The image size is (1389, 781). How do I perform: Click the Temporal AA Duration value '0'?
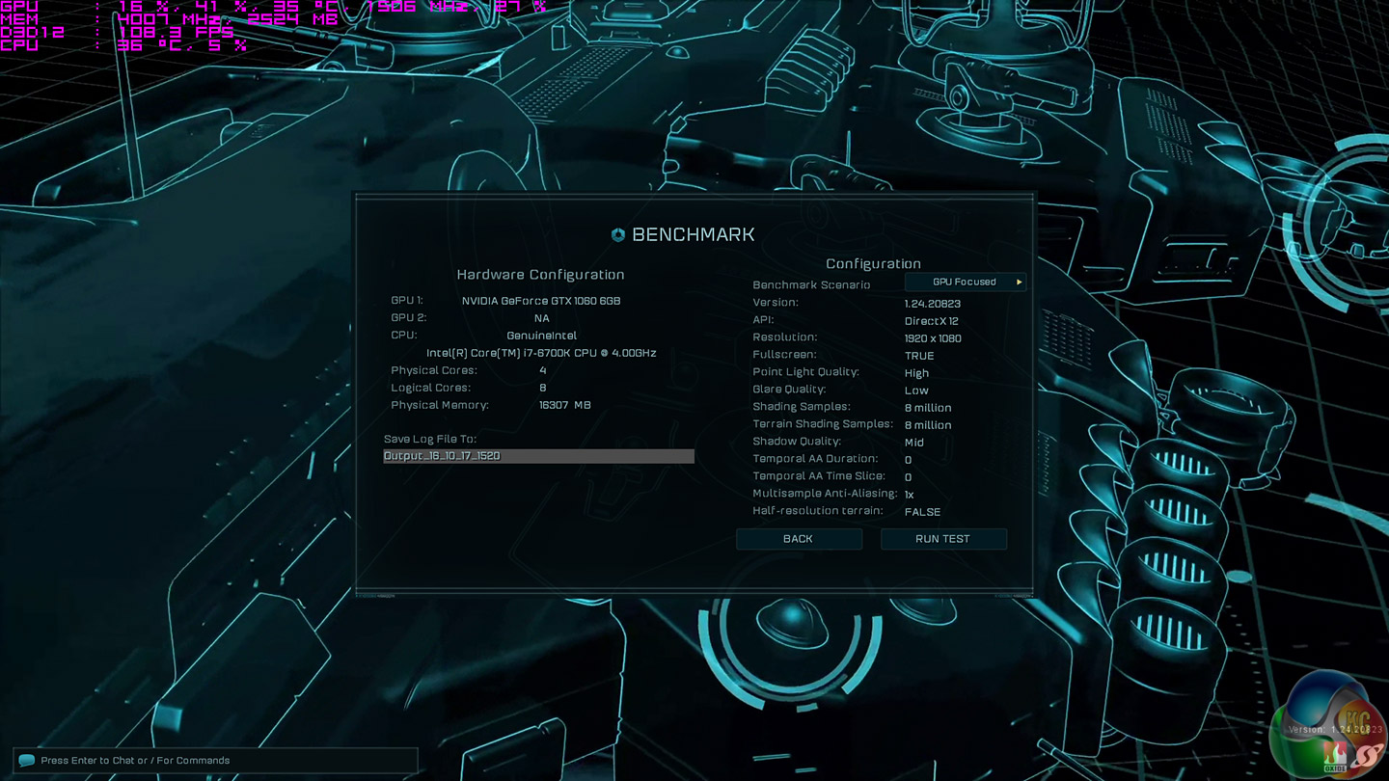(909, 460)
